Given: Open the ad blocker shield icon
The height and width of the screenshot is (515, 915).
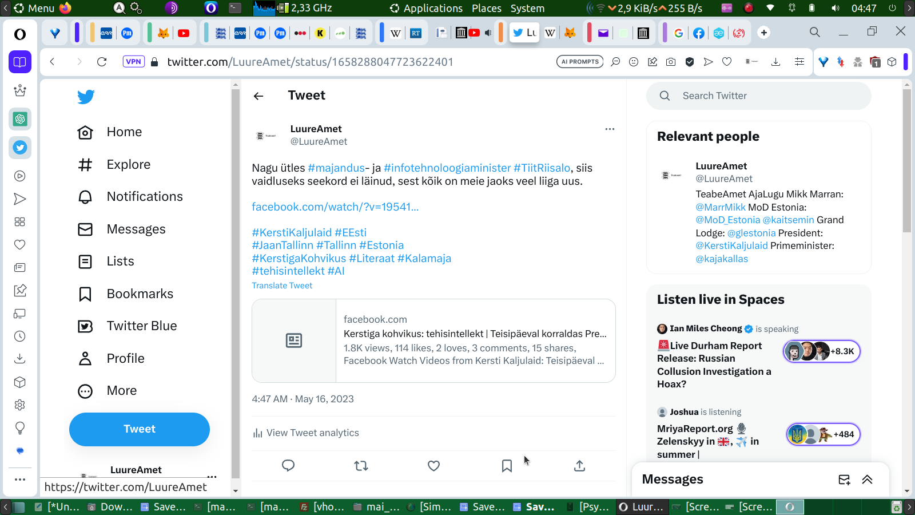Looking at the screenshot, I should 690,62.
